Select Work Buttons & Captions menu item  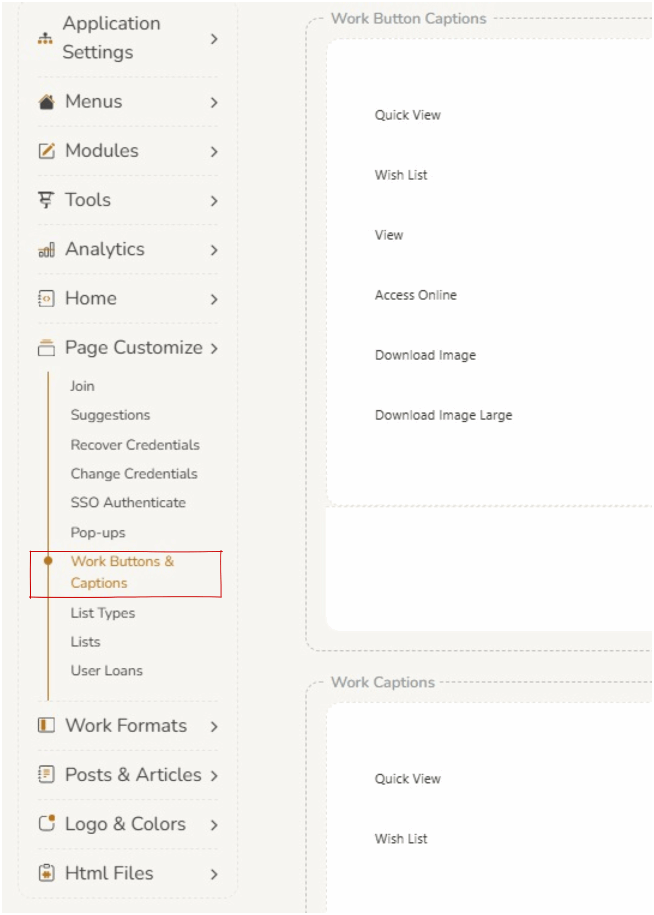(122, 572)
